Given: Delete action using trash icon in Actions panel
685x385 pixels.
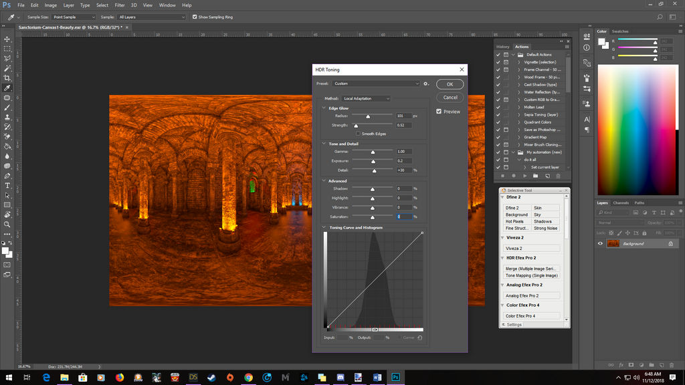Looking at the screenshot, I should (558, 176).
